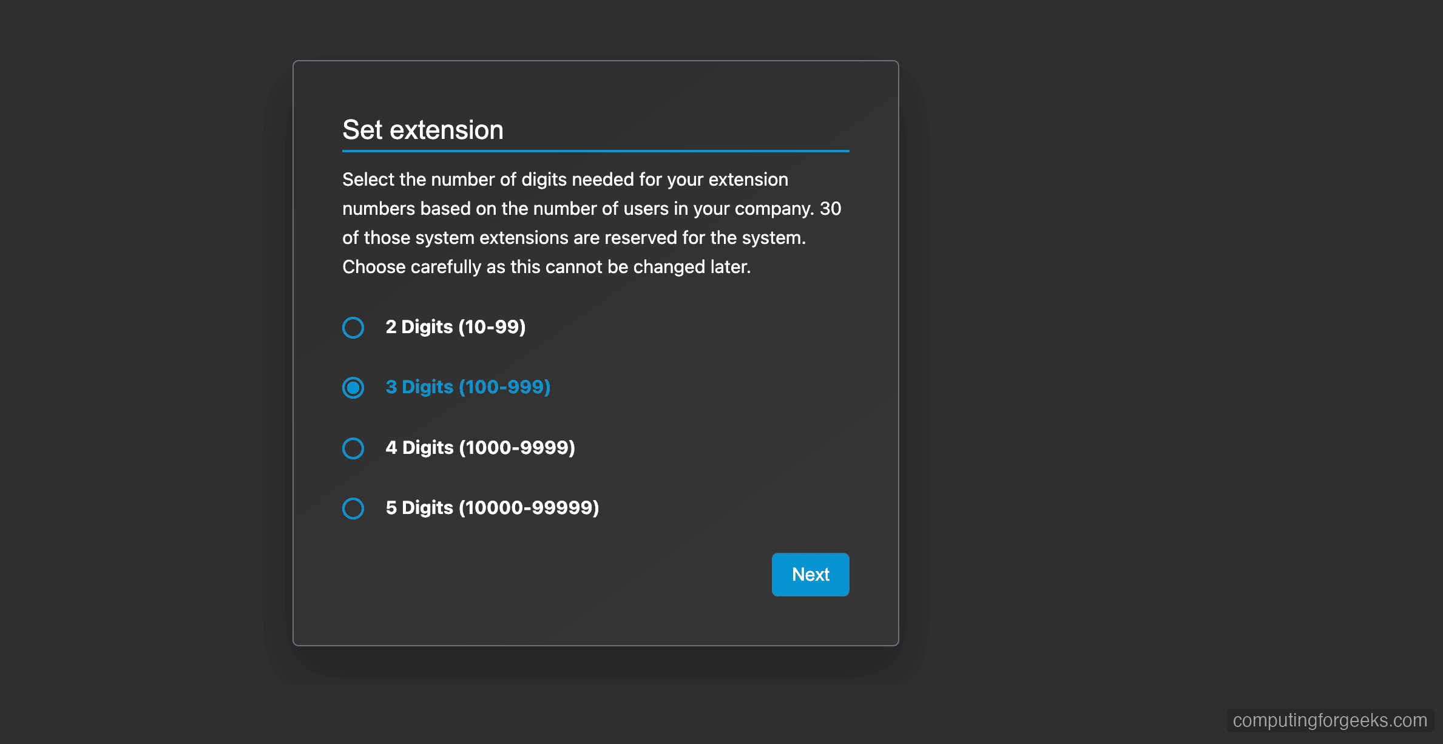Click the 3 Digits (100-999) label text
This screenshot has width=1443, height=744.
click(468, 387)
